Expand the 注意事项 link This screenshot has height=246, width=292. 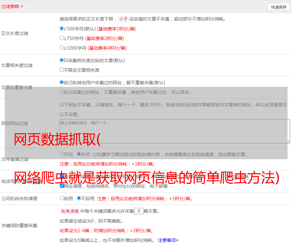[x=168, y=241]
